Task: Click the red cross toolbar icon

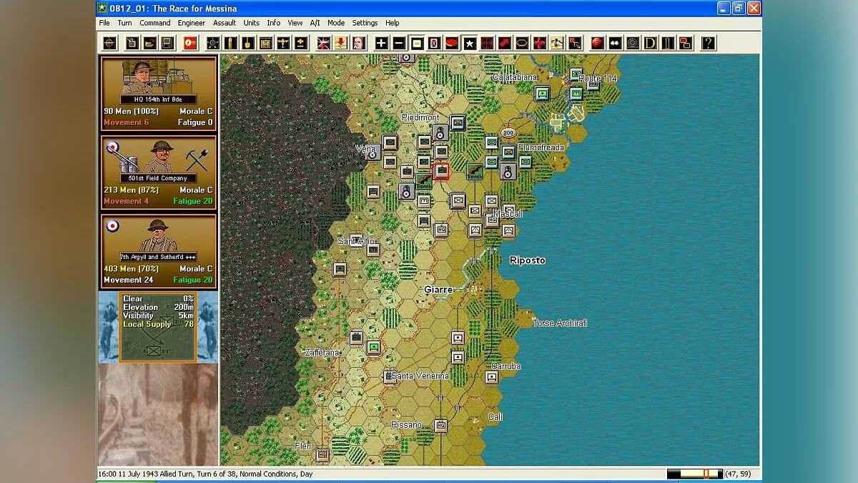Action: point(539,43)
